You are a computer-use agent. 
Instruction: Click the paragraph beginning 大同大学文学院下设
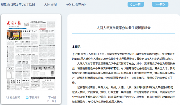123,73
